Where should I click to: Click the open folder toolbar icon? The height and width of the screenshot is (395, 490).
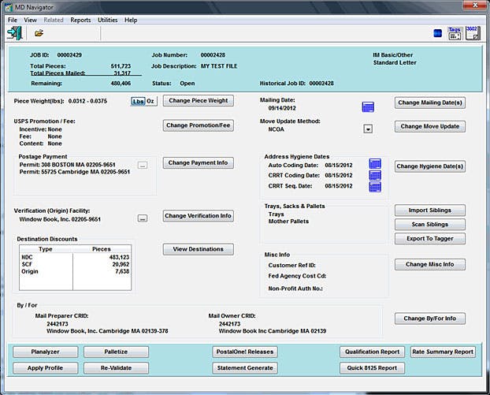coord(39,33)
